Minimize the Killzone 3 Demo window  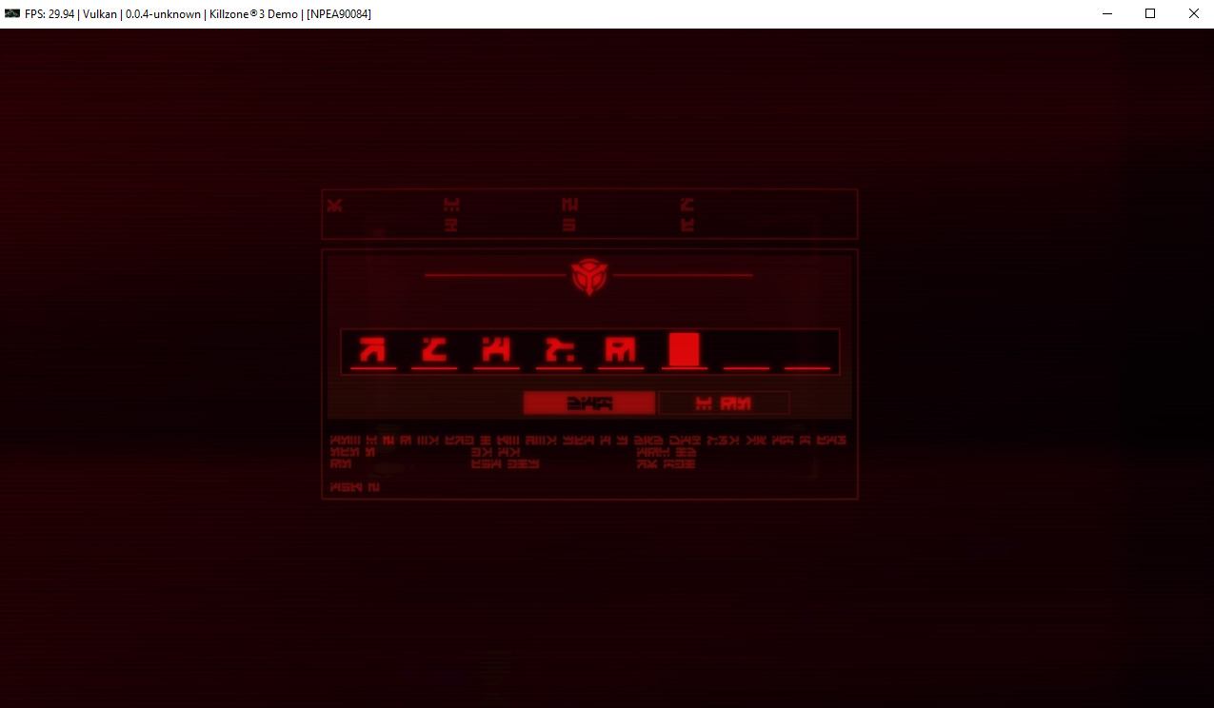1107,13
